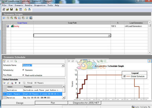
Task: Open the Schedule Name dropdown
Action: click(63, 65)
